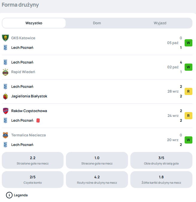The image size is (196, 202).
Task: Click the green W badge for 05 paź match
Action: point(188,43)
